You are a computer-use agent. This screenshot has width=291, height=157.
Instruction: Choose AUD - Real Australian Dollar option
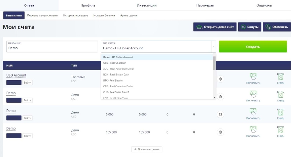(x=157, y=69)
